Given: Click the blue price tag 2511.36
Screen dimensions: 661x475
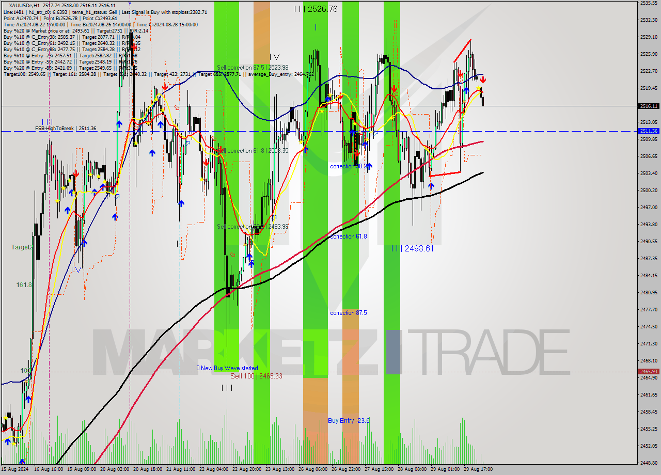Looking at the screenshot, I should pyautogui.click(x=649, y=131).
